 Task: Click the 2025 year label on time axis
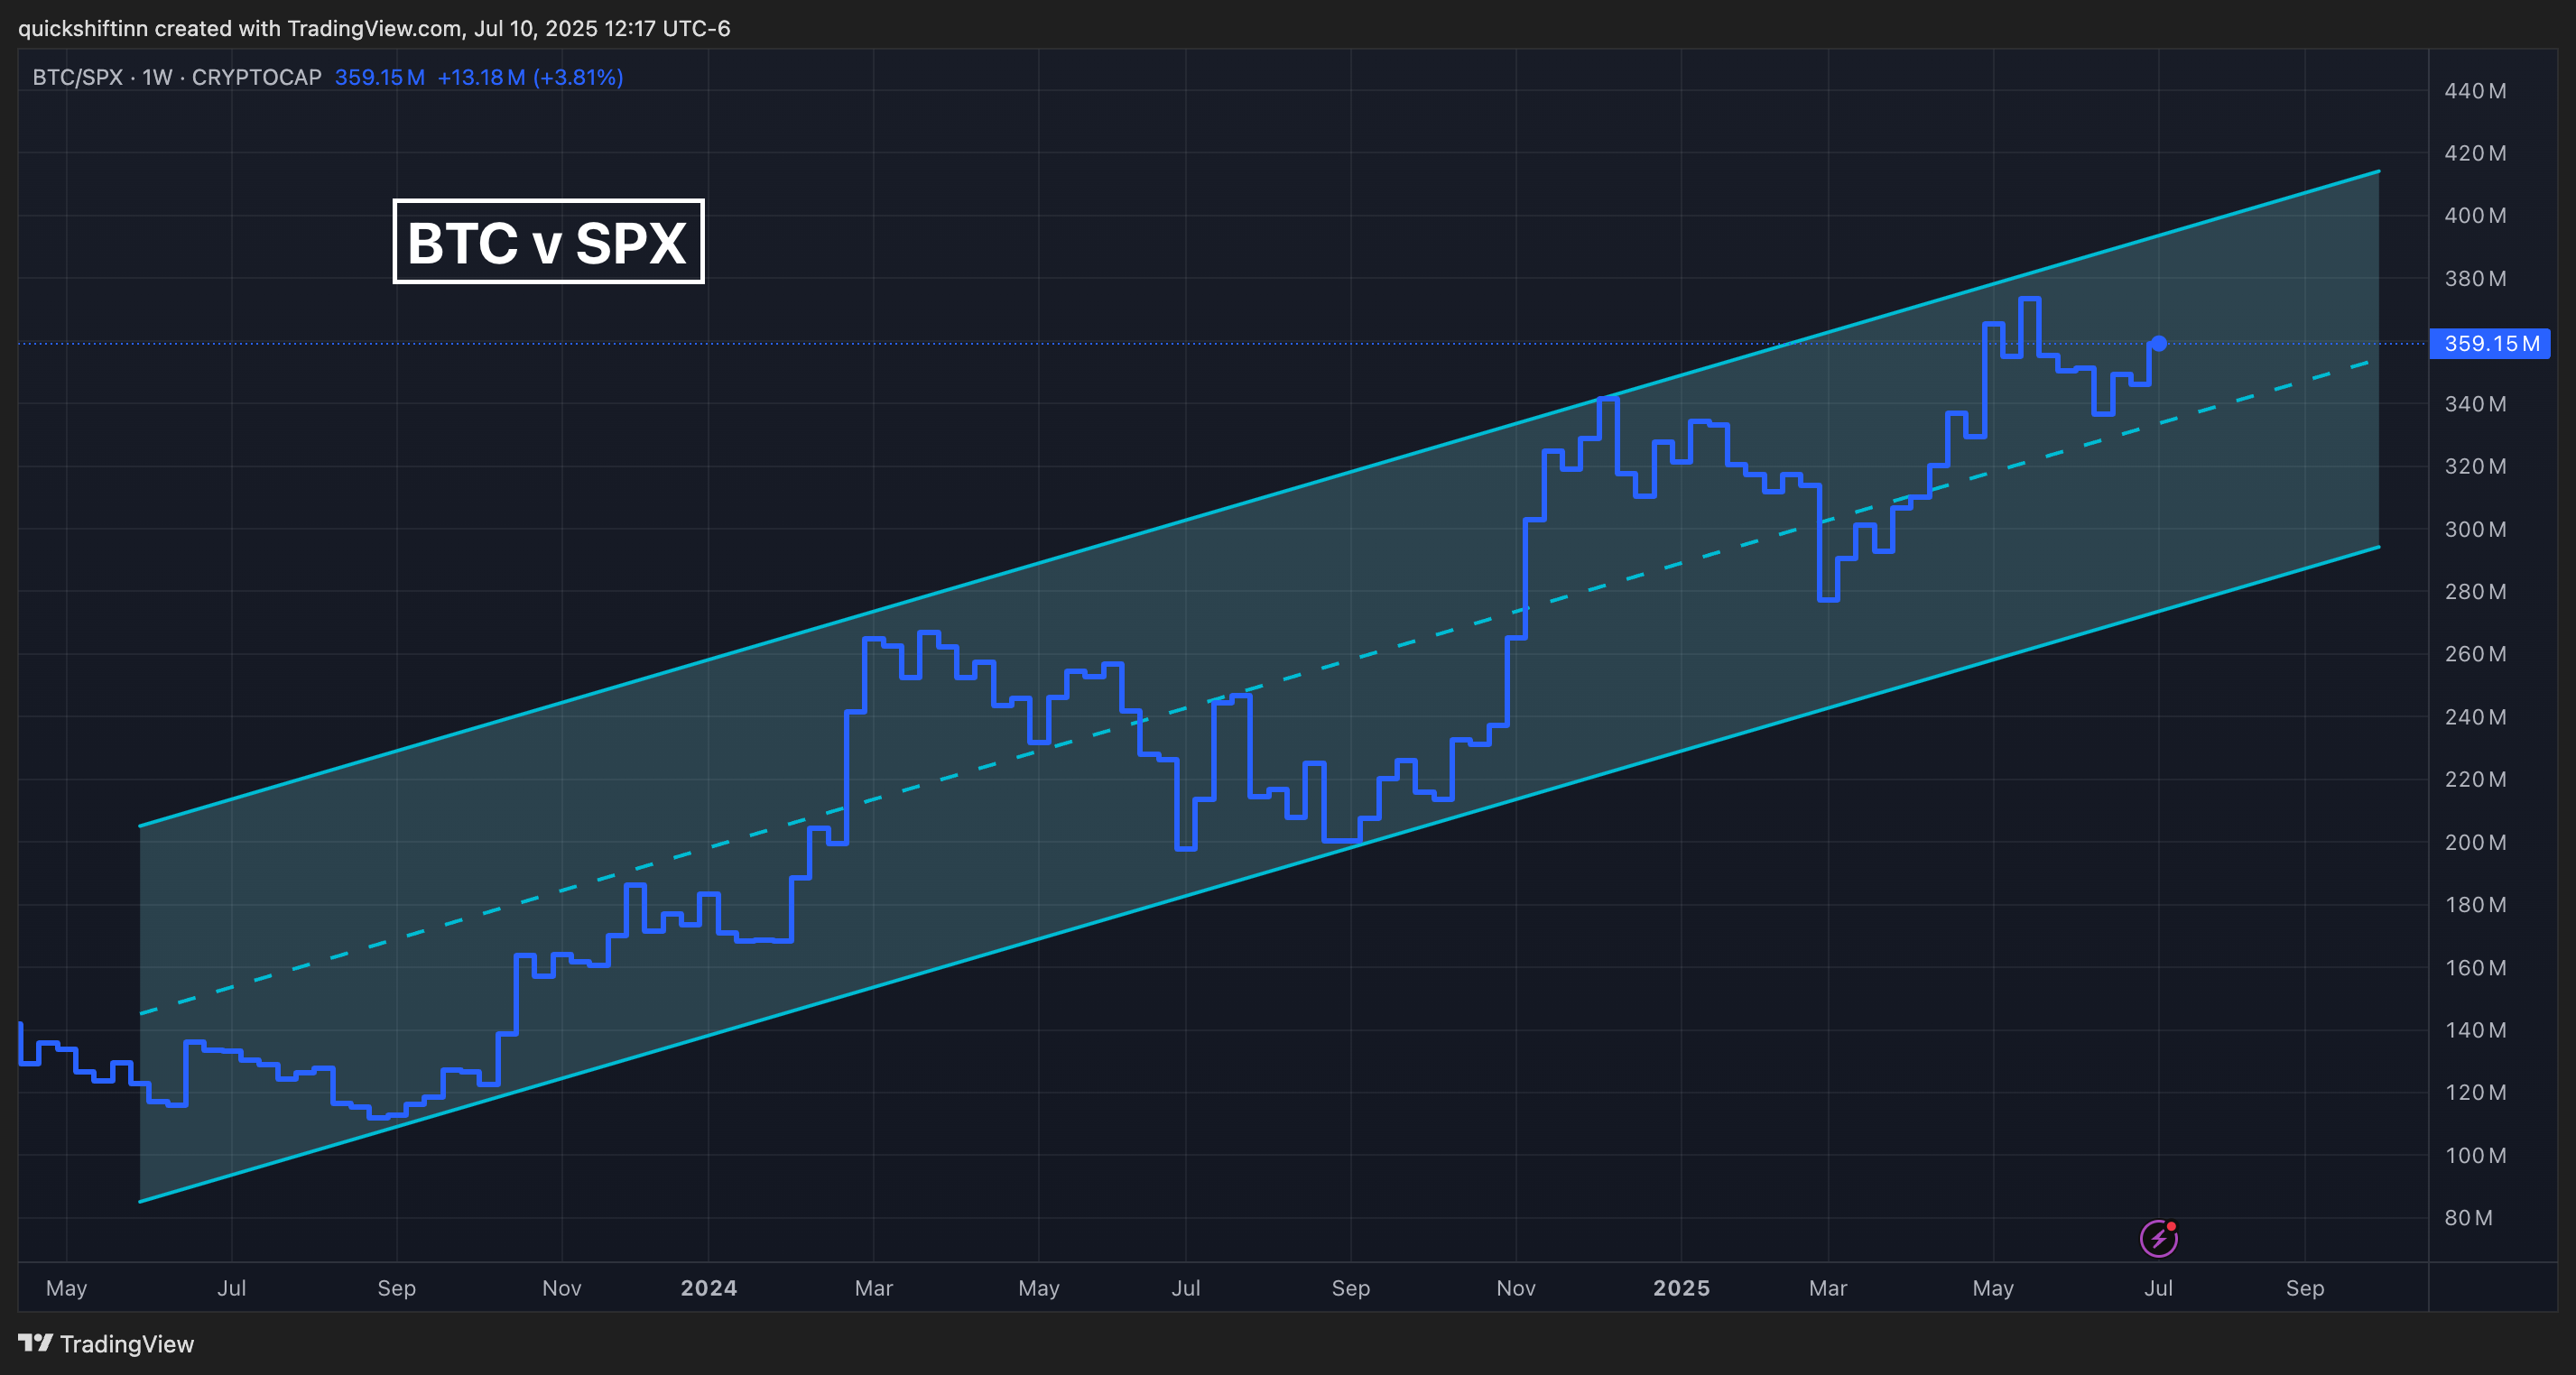click(x=1681, y=1288)
